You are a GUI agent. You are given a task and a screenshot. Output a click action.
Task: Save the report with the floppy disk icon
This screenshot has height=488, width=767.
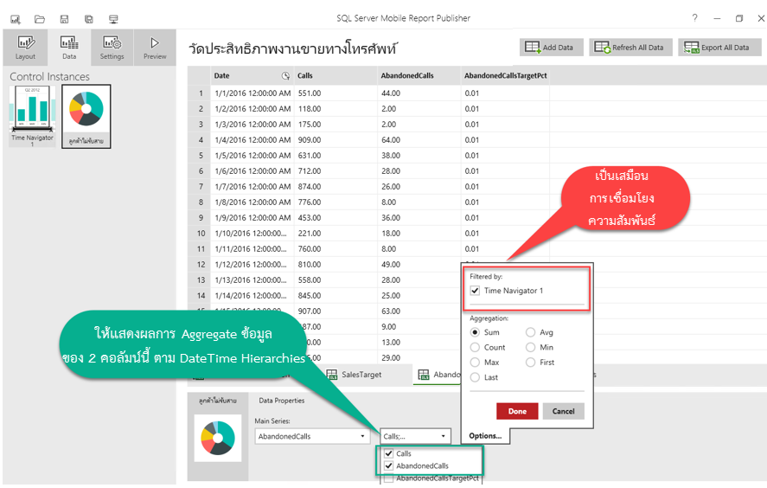pos(64,20)
